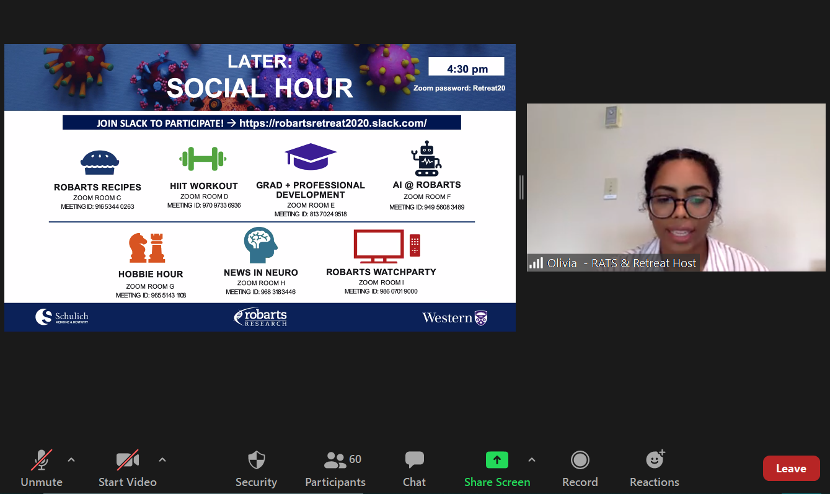
Task: Start Video camera toggle
Action: pyautogui.click(x=127, y=468)
